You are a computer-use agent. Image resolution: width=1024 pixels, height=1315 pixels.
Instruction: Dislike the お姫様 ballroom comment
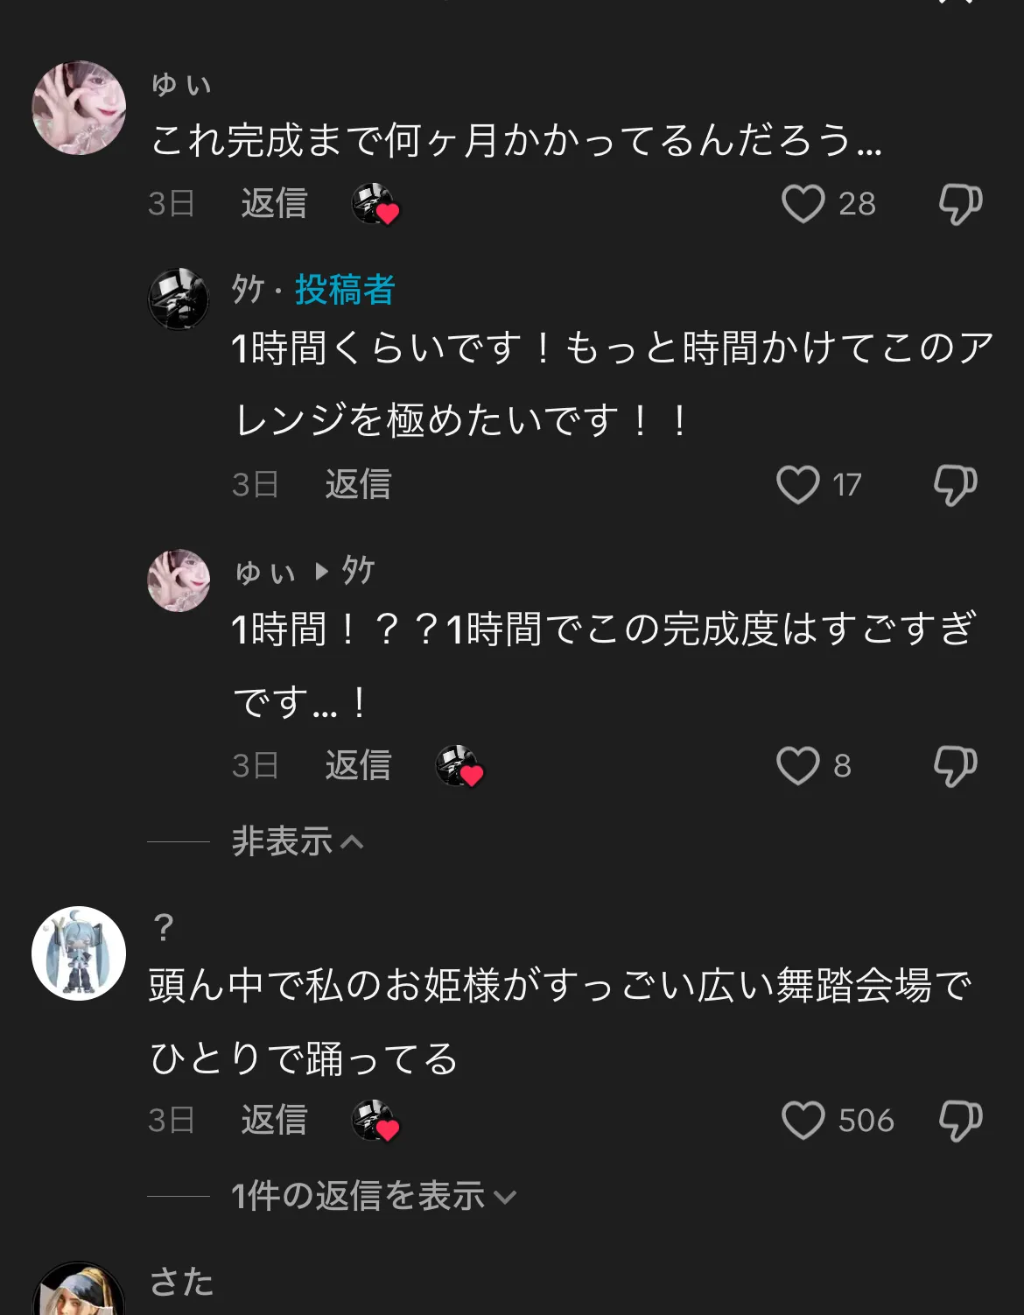[960, 1121]
